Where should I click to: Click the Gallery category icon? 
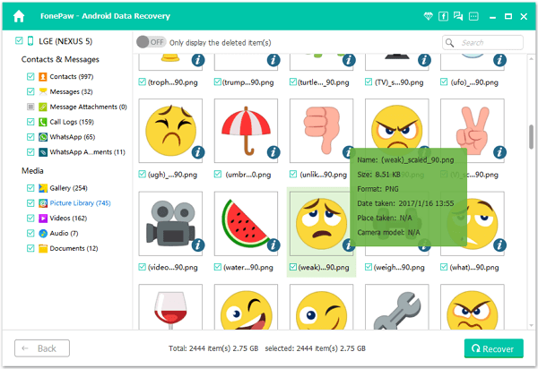coord(43,188)
